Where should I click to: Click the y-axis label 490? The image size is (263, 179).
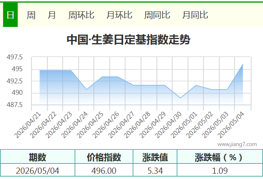17,92
